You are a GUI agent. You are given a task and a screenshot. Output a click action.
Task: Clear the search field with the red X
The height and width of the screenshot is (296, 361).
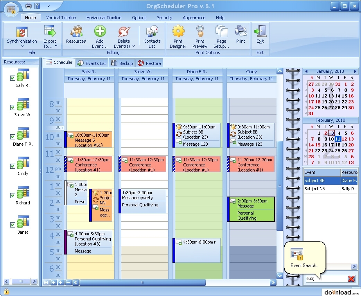[x=351, y=278]
